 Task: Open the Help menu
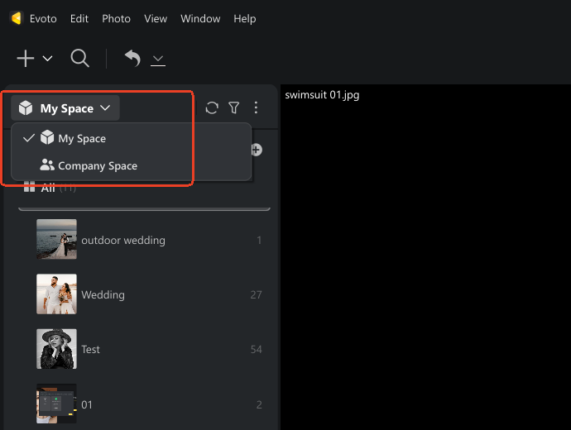point(245,18)
